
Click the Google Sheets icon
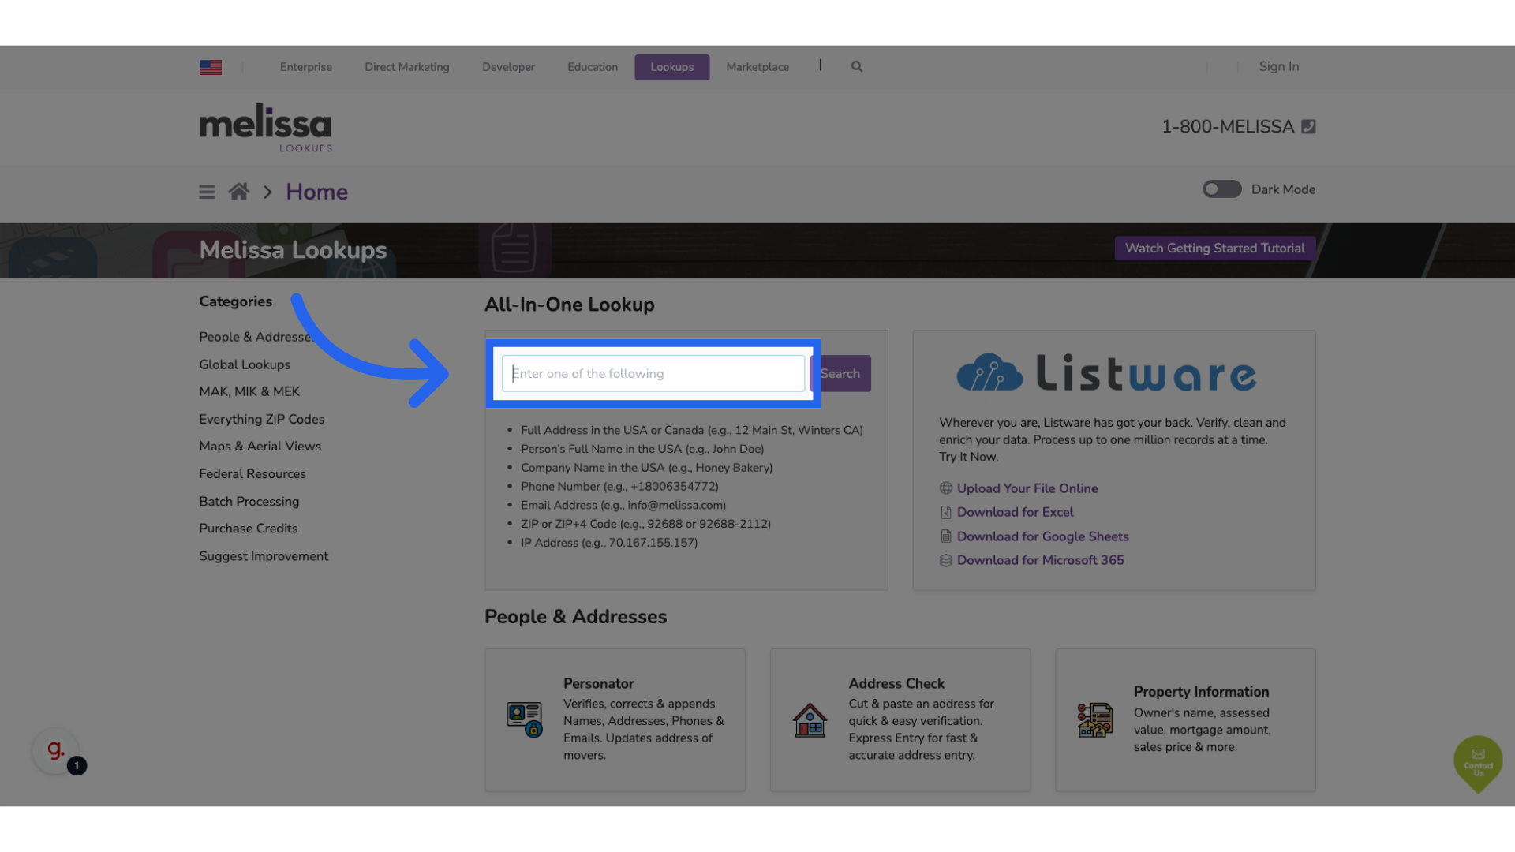946,536
